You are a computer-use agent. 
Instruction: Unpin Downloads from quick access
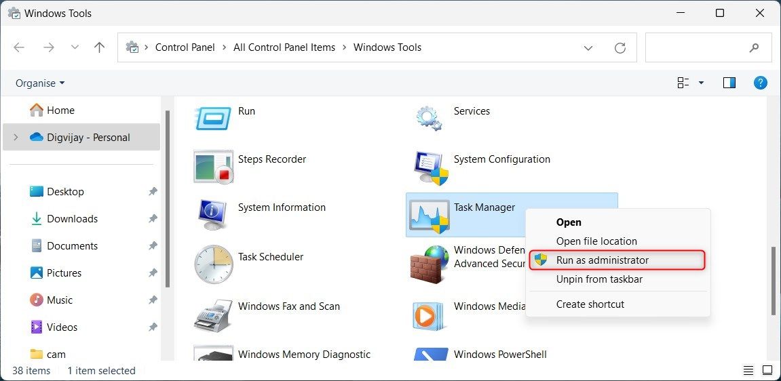(x=153, y=218)
